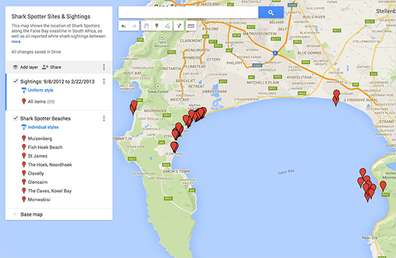Screen dimensions: 396x258
Task: Click the map description paragraph text
Action: tap(58, 31)
